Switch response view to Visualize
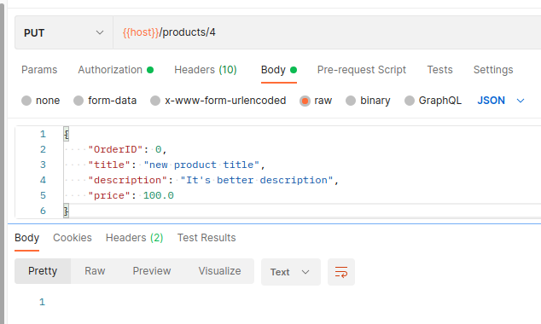 pyautogui.click(x=219, y=271)
